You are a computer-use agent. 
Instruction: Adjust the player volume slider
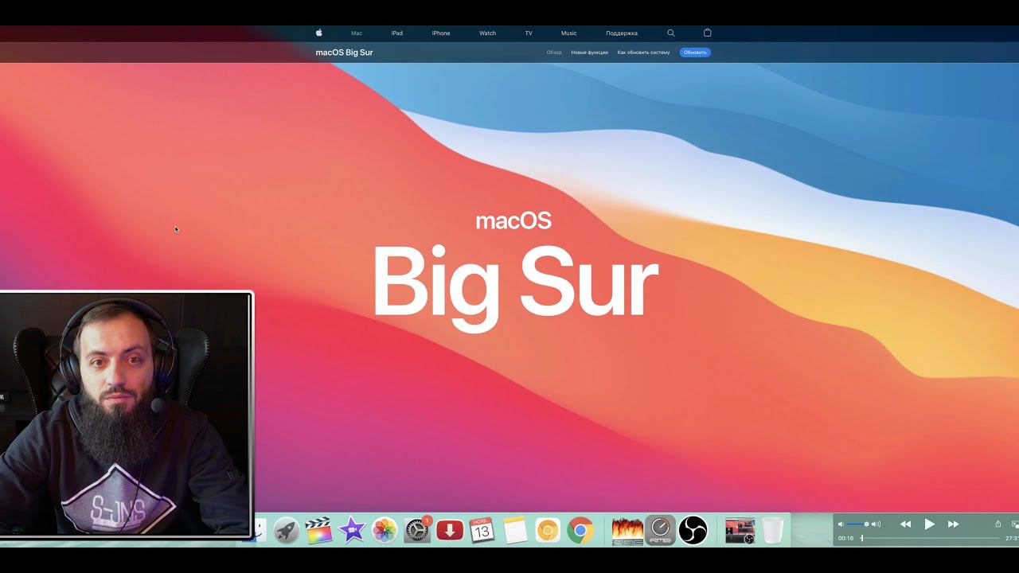(857, 524)
